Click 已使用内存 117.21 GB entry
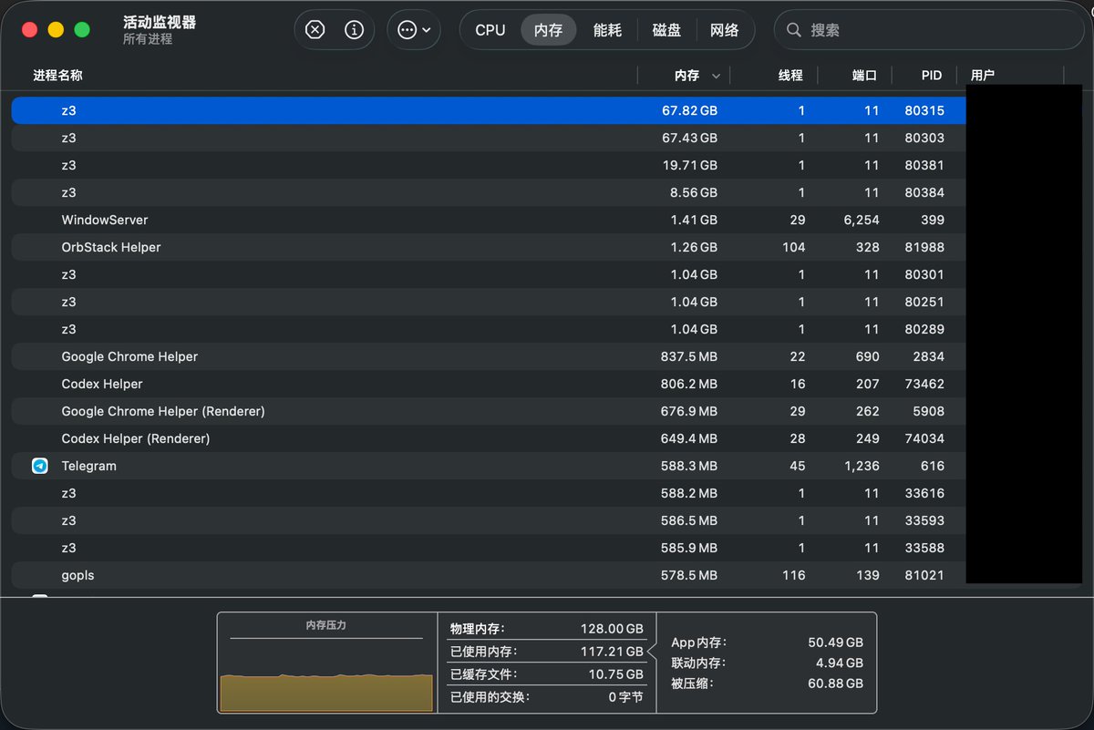Image resolution: width=1094 pixels, height=730 pixels. click(x=546, y=652)
